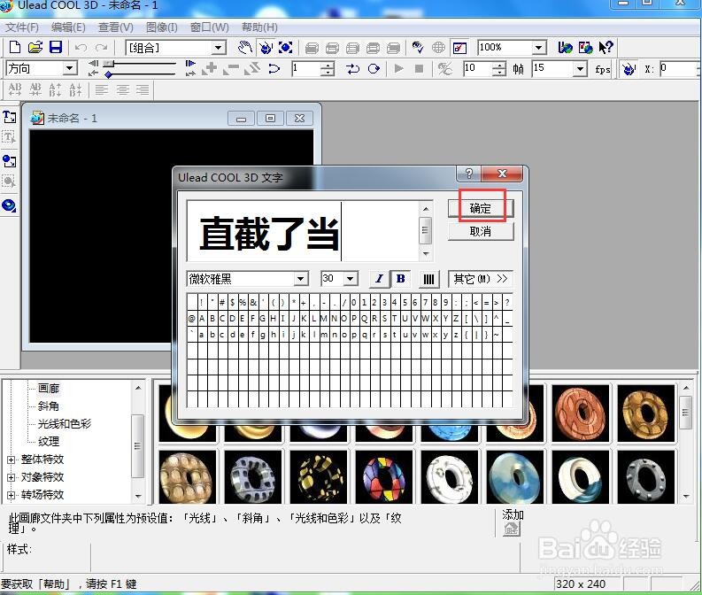The height and width of the screenshot is (595, 702).
Task: Click the frame count field showing 10
Action: (478, 68)
